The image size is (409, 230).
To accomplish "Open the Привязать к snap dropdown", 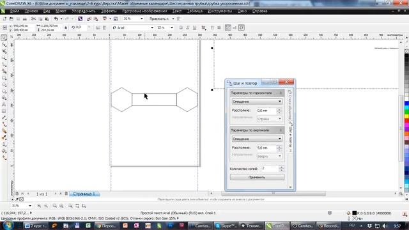I will click(x=173, y=19).
